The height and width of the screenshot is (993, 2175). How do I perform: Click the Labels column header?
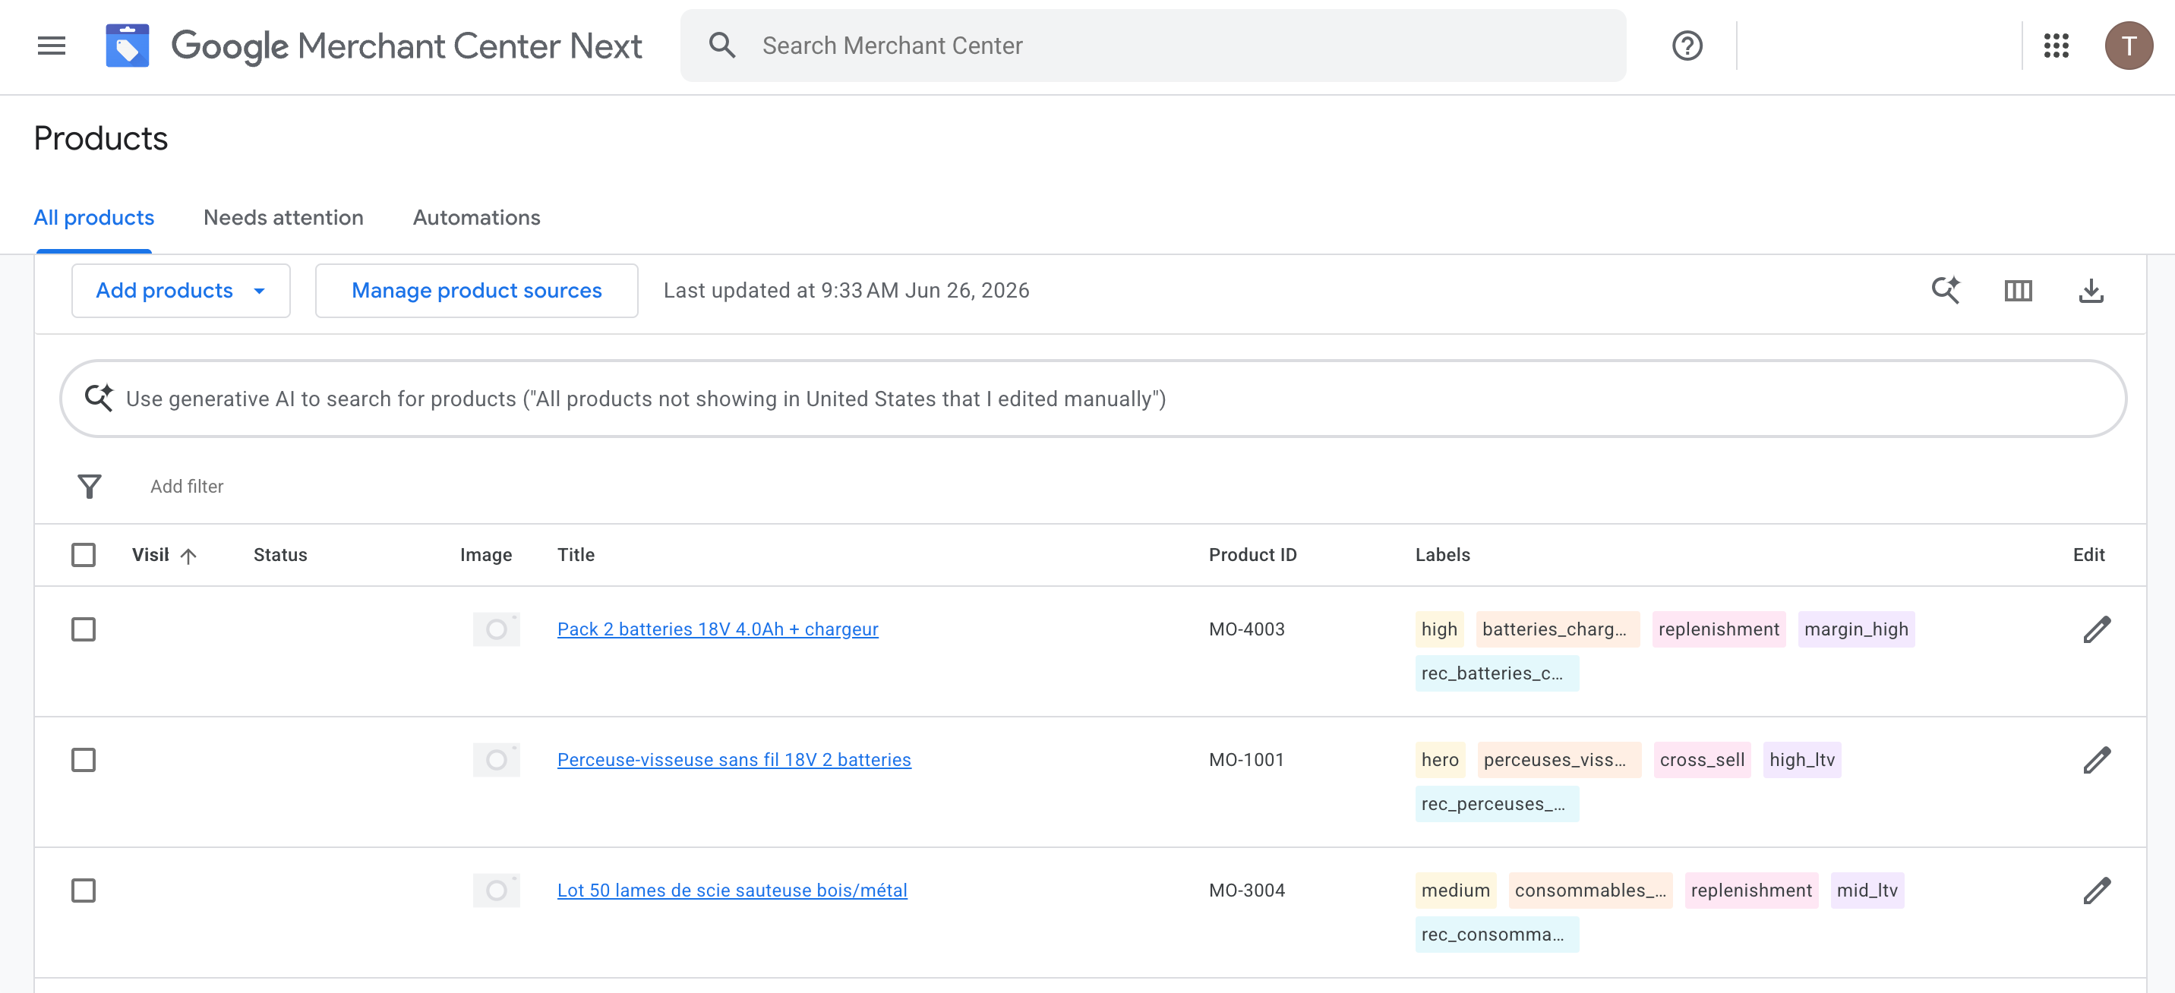pyautogui.click(x=1442, y=555)
